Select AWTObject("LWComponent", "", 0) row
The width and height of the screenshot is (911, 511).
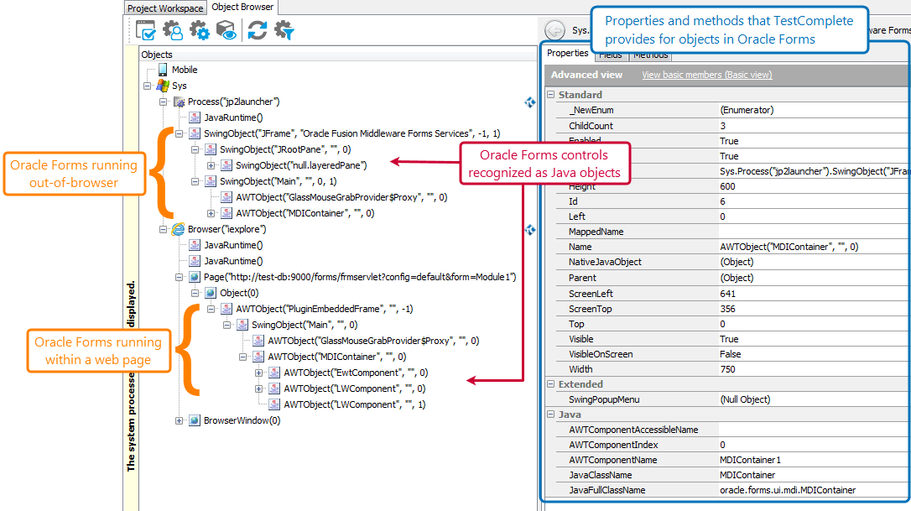[354, 388]
